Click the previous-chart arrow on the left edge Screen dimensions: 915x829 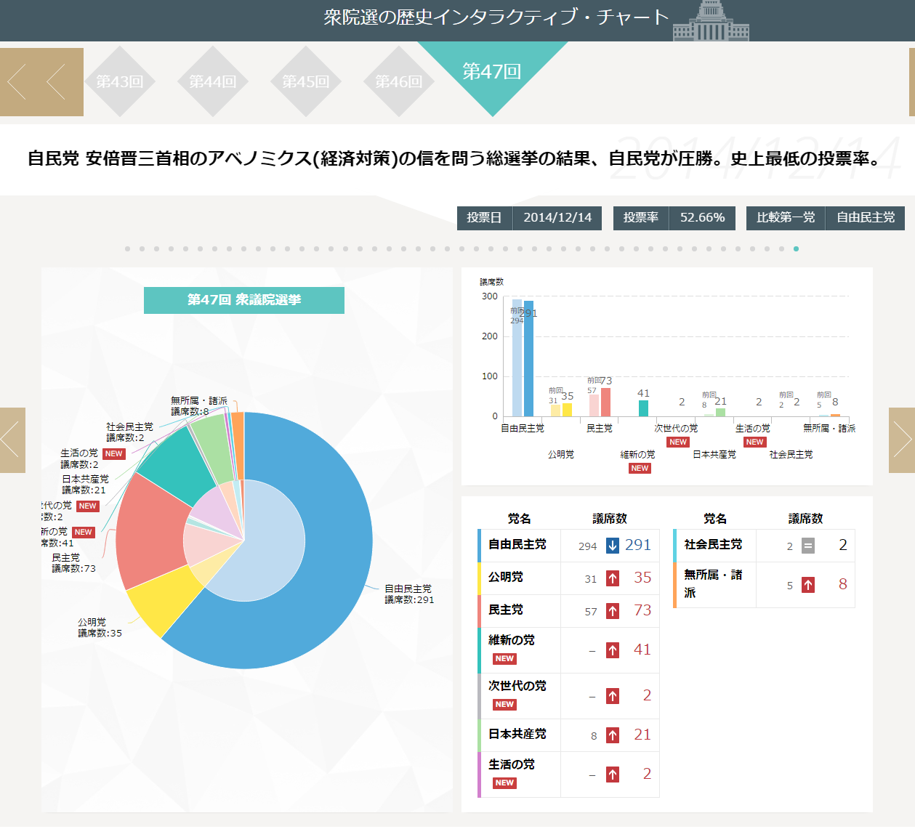pos(12,440)
